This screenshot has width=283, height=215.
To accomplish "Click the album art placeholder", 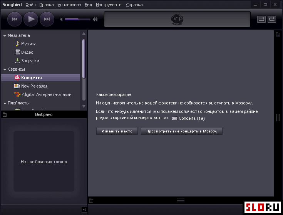I will coord(44,161).
